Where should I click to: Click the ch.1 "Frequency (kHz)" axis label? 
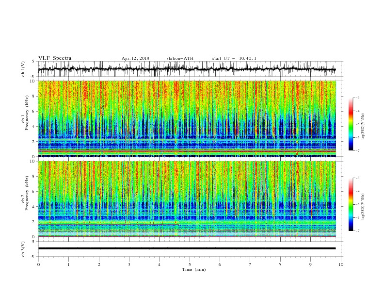point(27,112)
